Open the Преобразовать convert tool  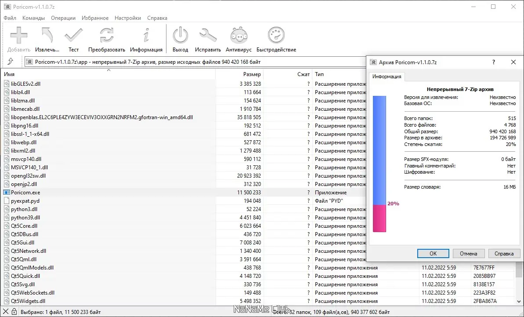(107, 36)
